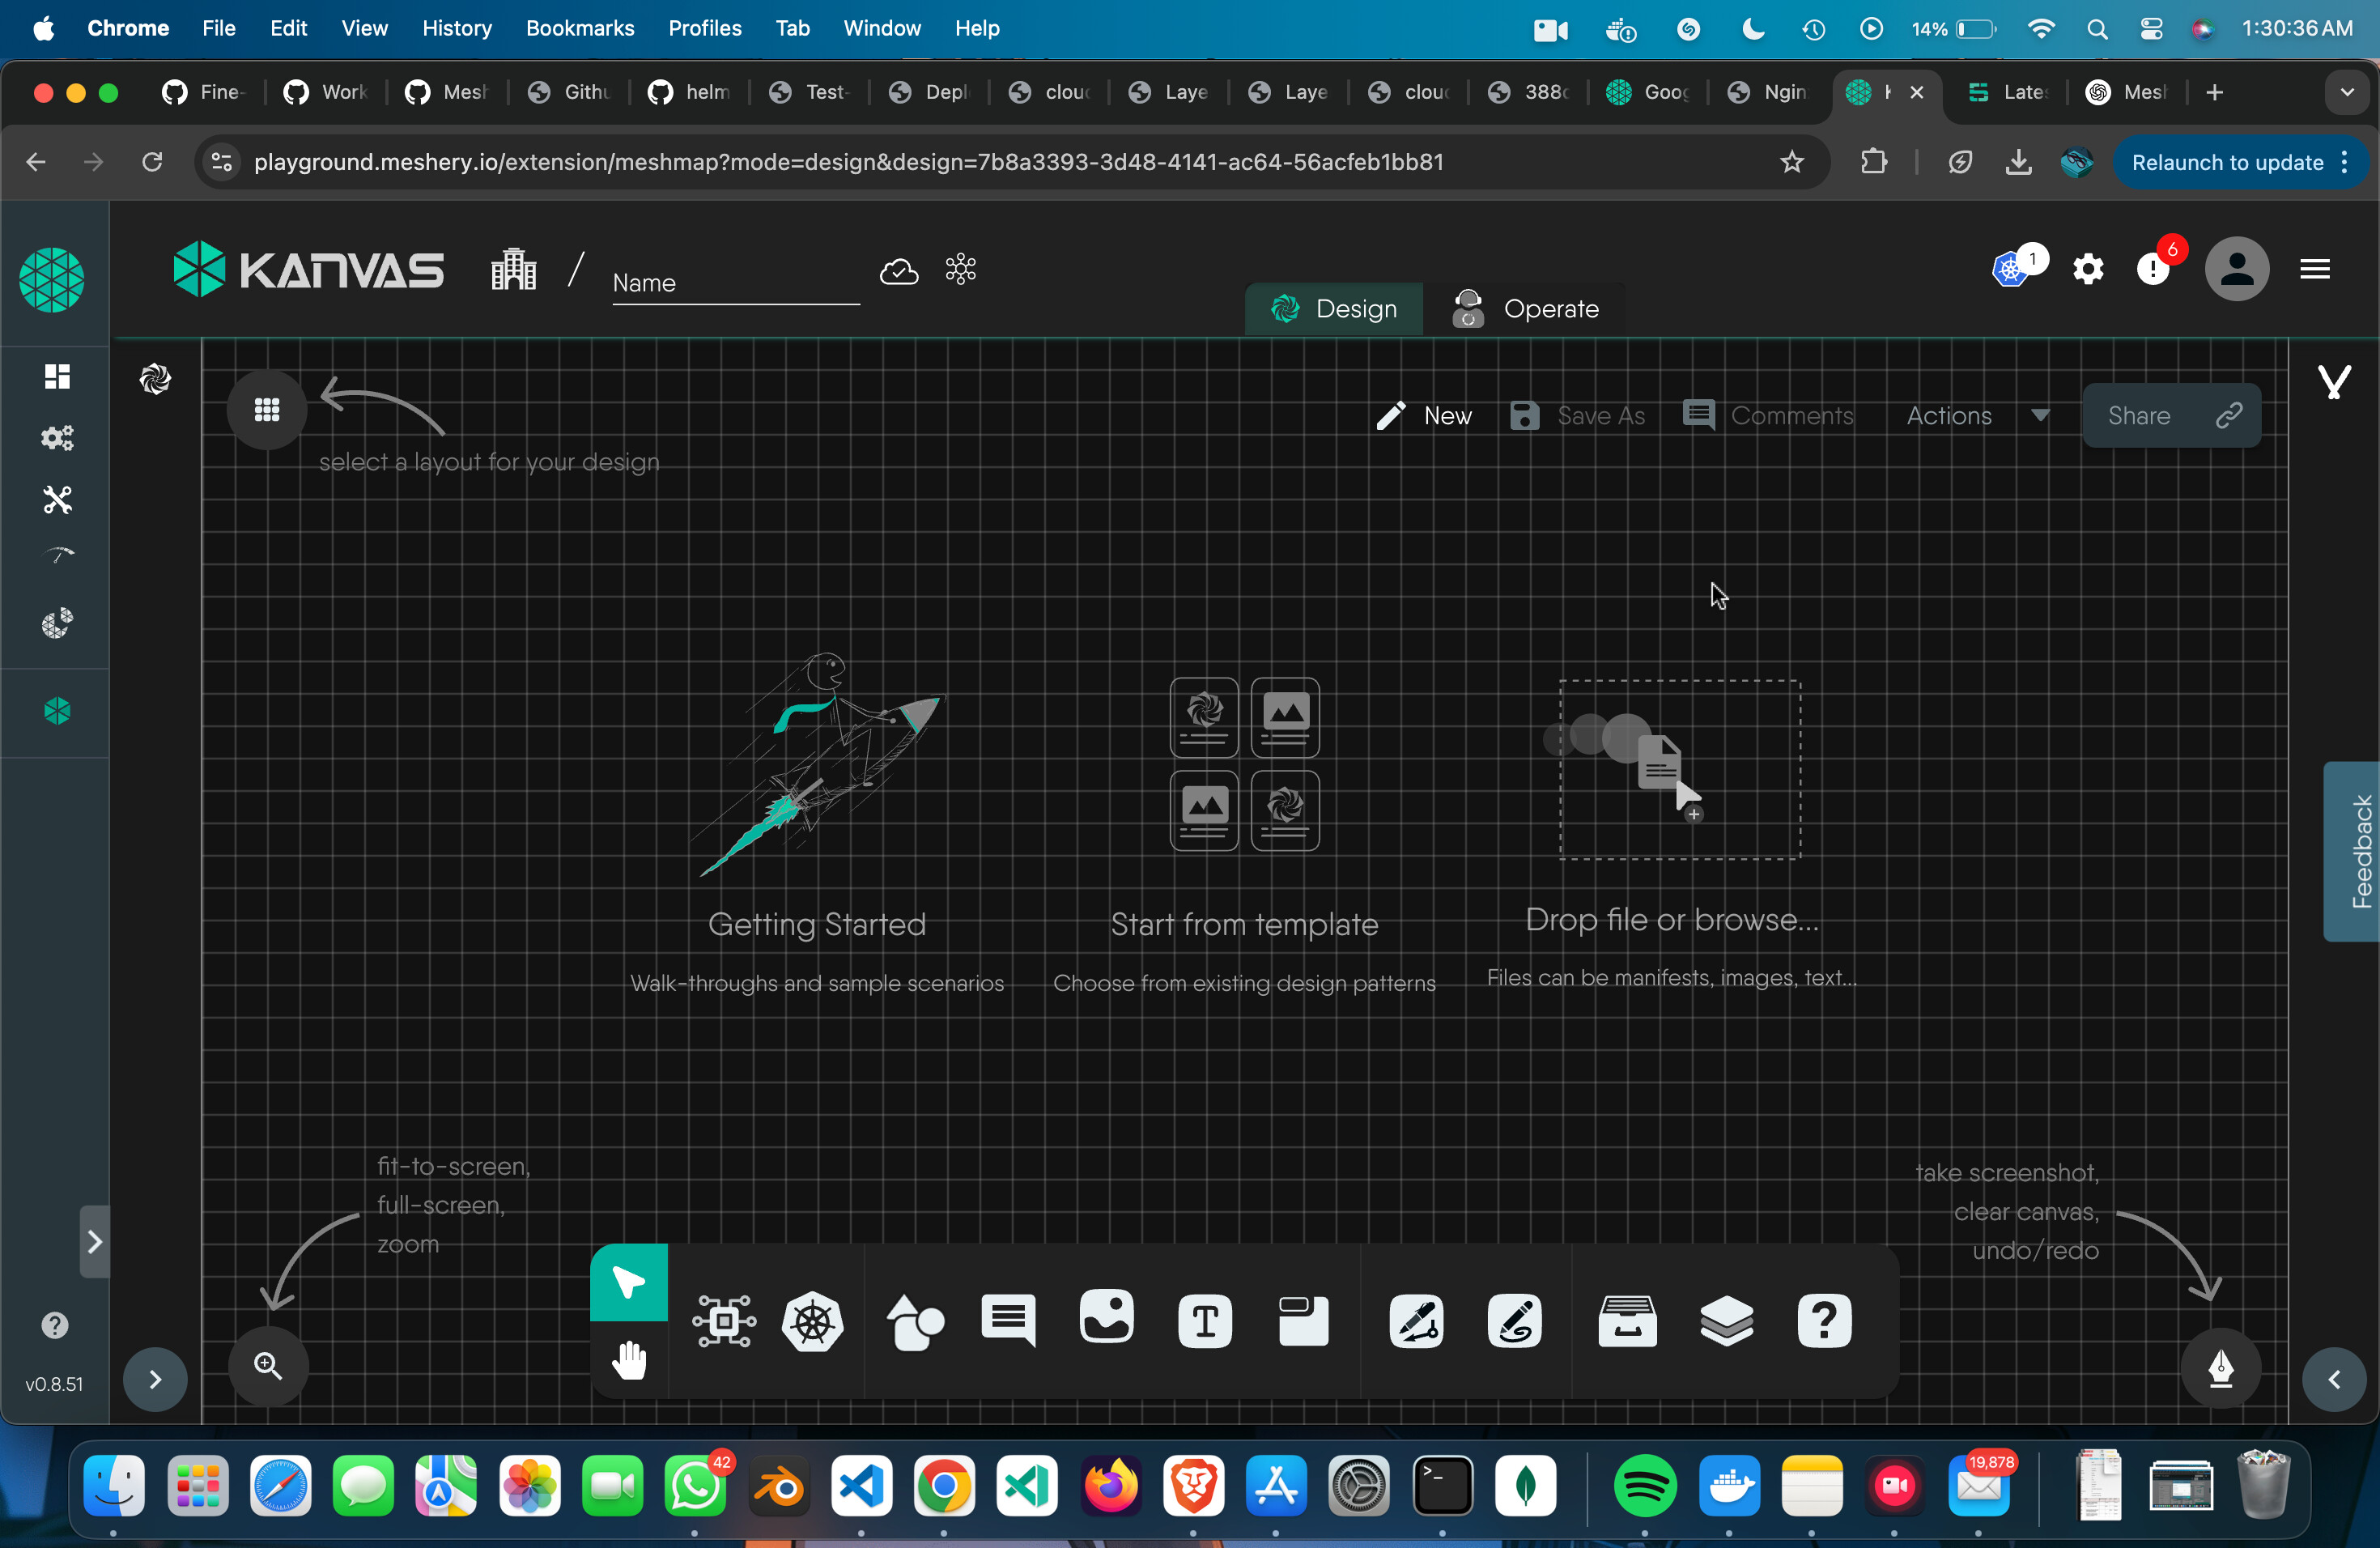Screen dimensions: 2380x1548
Task: Open the wrench and screwdriver Configuration icon
Action: (57, 499)
